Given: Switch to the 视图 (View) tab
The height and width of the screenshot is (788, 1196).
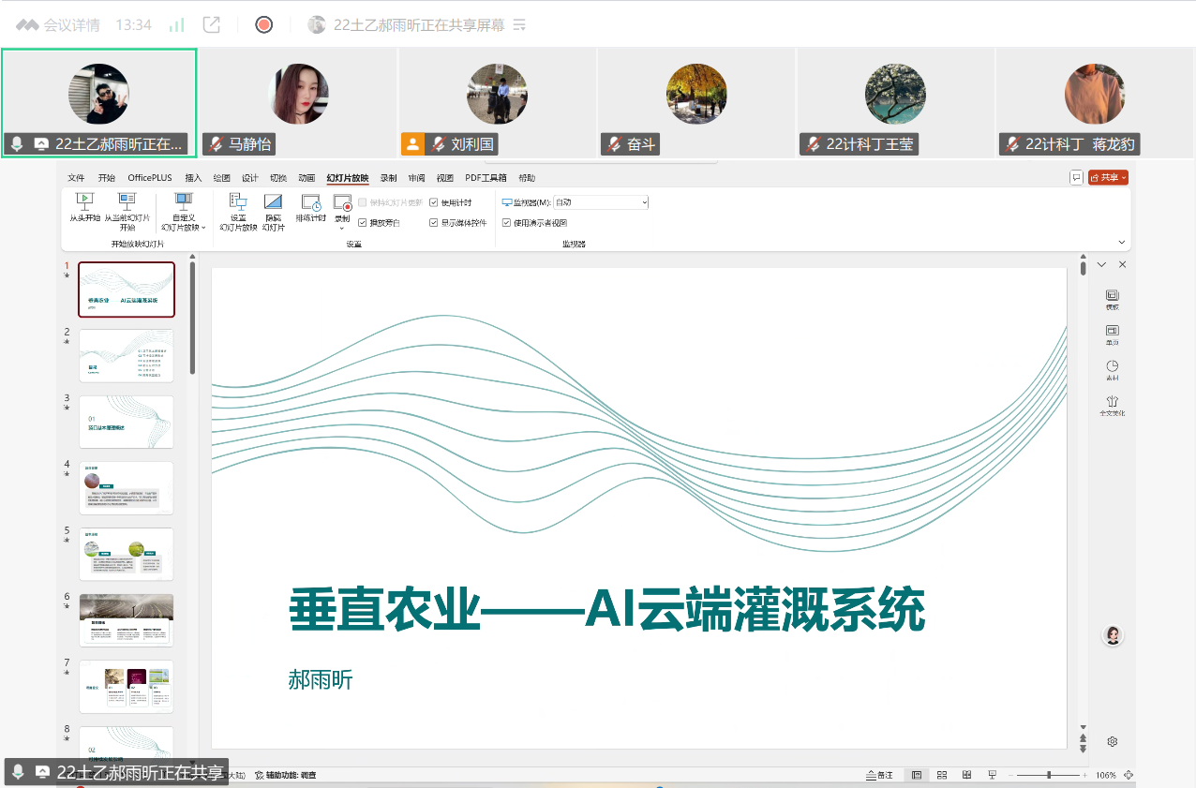Looking at the screenshot, I should pos(445,178).
